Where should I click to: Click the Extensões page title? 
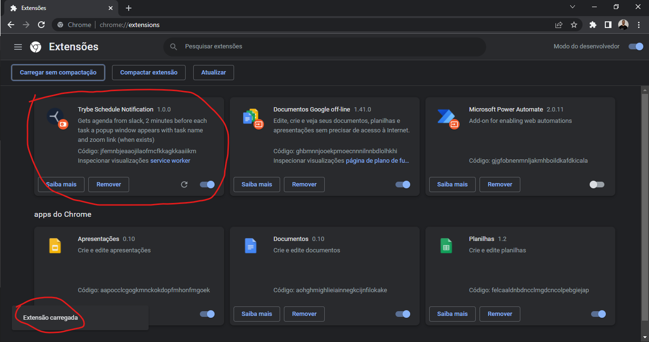tap(74, 47)
